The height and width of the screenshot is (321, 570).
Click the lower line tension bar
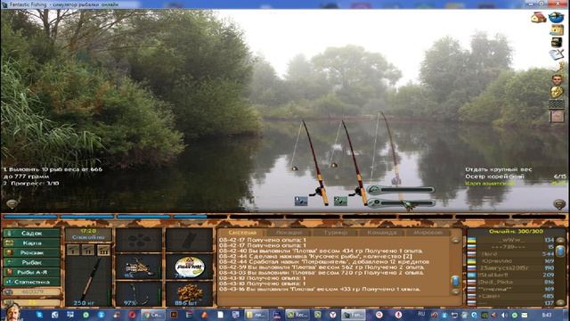point(402,202)
